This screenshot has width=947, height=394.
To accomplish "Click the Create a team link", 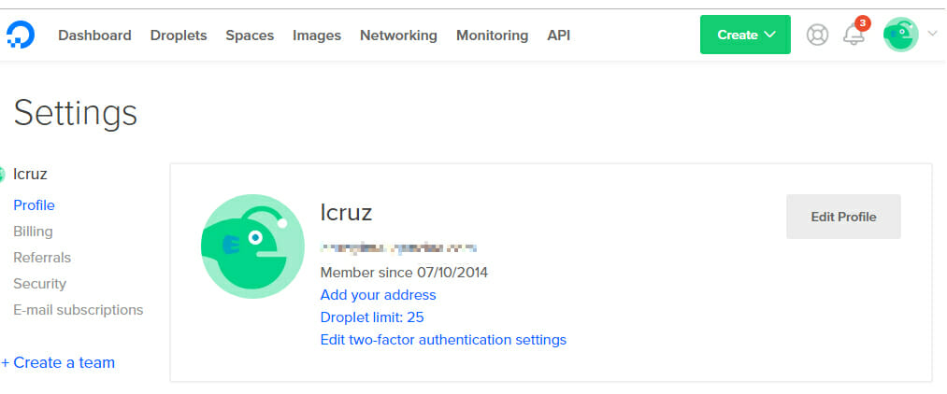I will click(x=58, y=362).
